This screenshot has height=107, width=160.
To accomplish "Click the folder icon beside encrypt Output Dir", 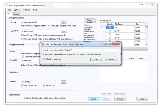I will [x=63, y=31].
